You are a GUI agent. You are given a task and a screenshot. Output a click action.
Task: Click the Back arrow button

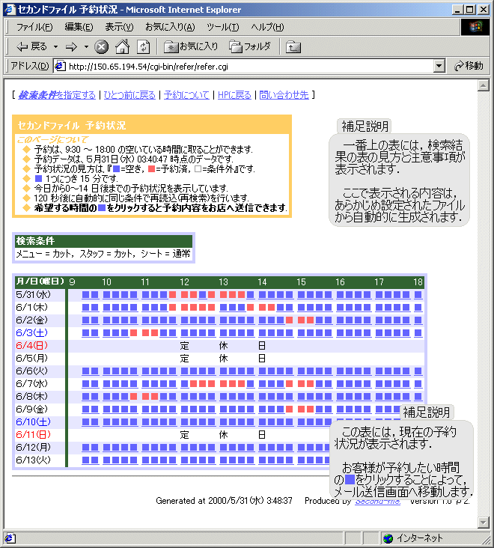coord(31,46)
